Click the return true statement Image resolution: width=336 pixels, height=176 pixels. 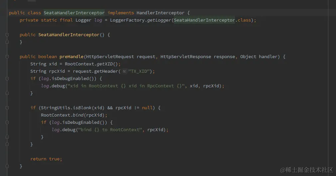pos(46,159)
